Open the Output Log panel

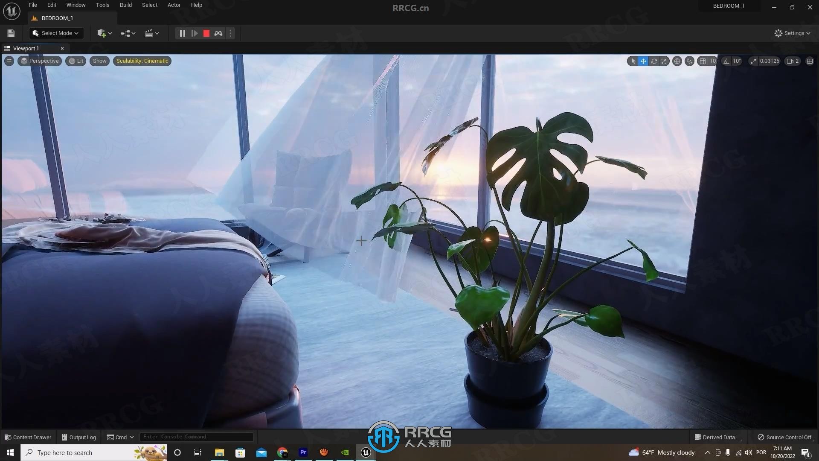coord(78,436)
